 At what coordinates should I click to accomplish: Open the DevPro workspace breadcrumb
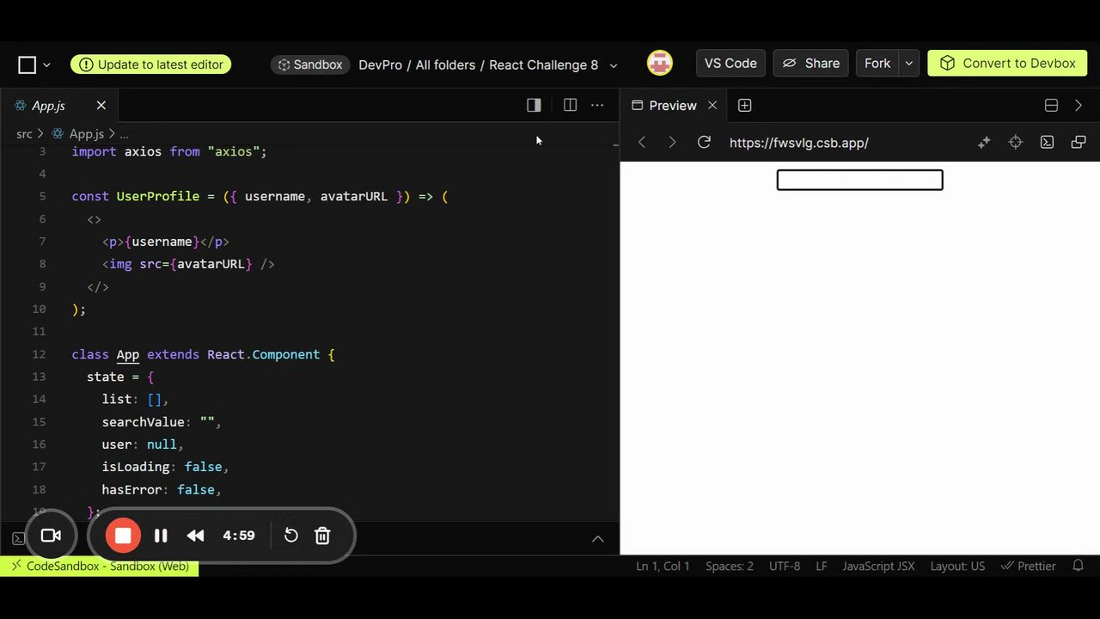tap(380, 64)
